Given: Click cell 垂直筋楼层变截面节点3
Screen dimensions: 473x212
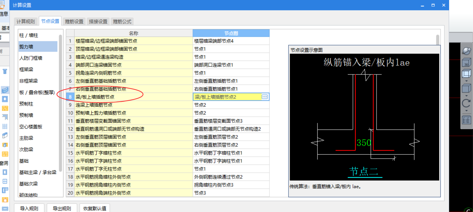Looking at the screenshot, I should tap(231, 121).
